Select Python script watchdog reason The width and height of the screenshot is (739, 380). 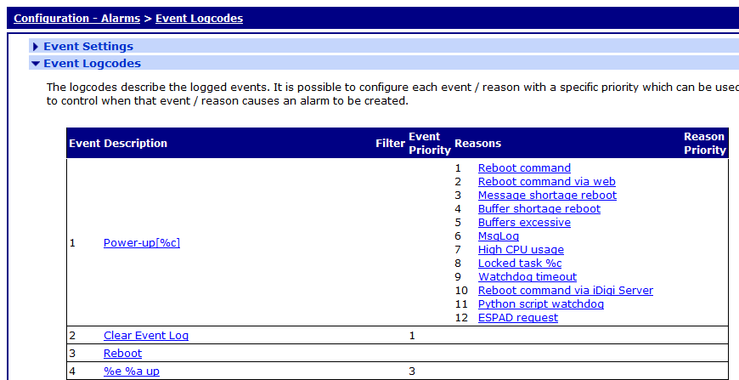click(540, 304)
